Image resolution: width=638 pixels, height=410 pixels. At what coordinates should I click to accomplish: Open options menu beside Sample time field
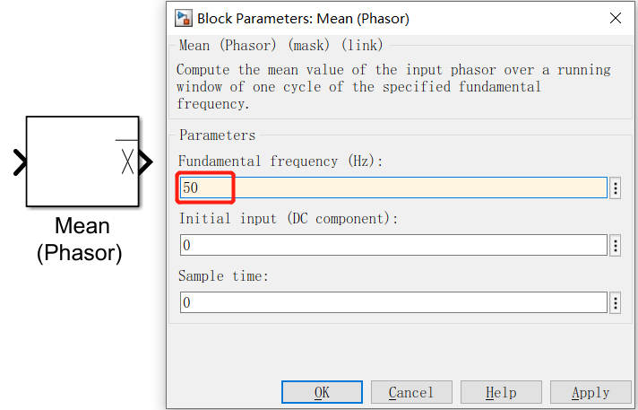point(616,302)
